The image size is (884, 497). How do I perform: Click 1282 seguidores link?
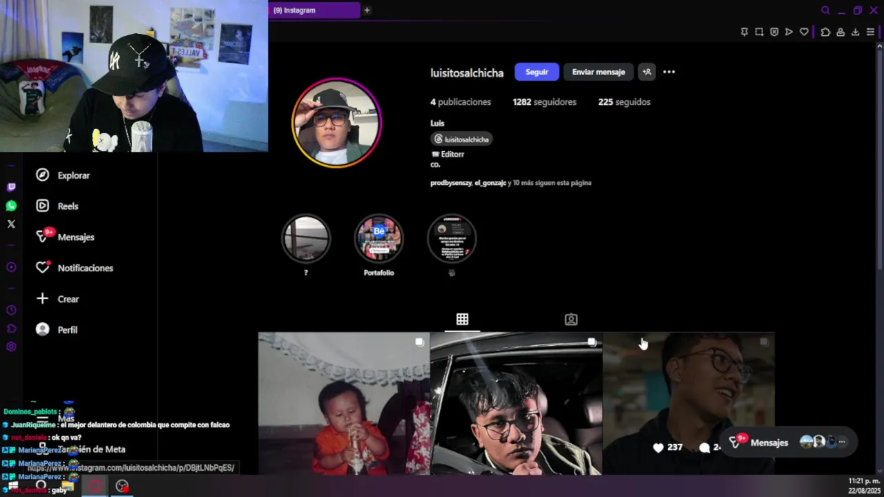point(544,101)
